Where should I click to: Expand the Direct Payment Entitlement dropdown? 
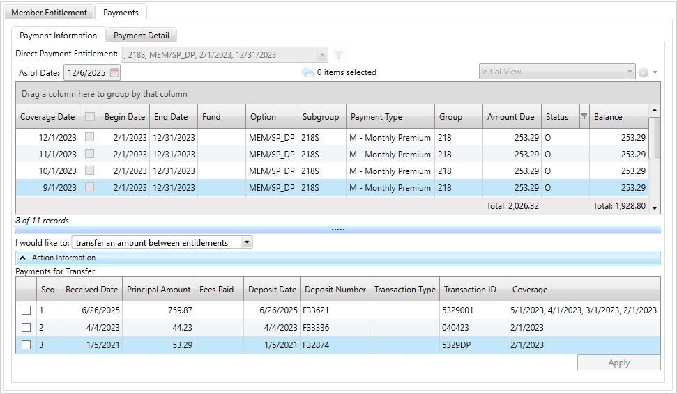click(x=321, y=55)
